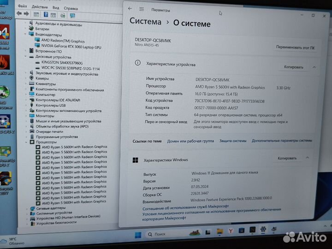Collapse the Характеристики Windows section chevron

pyautogui.click(x=307, y=158)
